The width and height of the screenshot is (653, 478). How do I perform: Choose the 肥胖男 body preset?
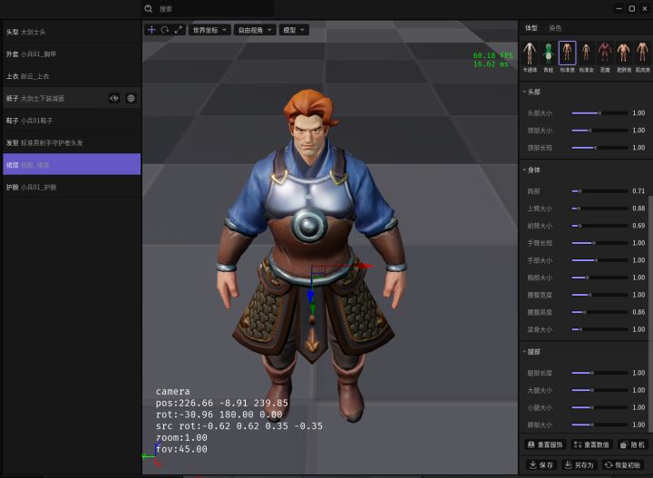pos(623,57)
